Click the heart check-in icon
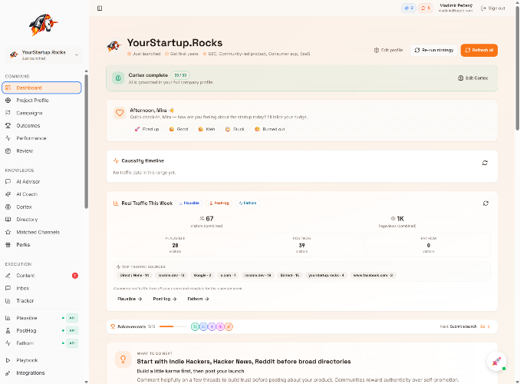The height and width of the screenshot is (384, 520). point(119,113)
